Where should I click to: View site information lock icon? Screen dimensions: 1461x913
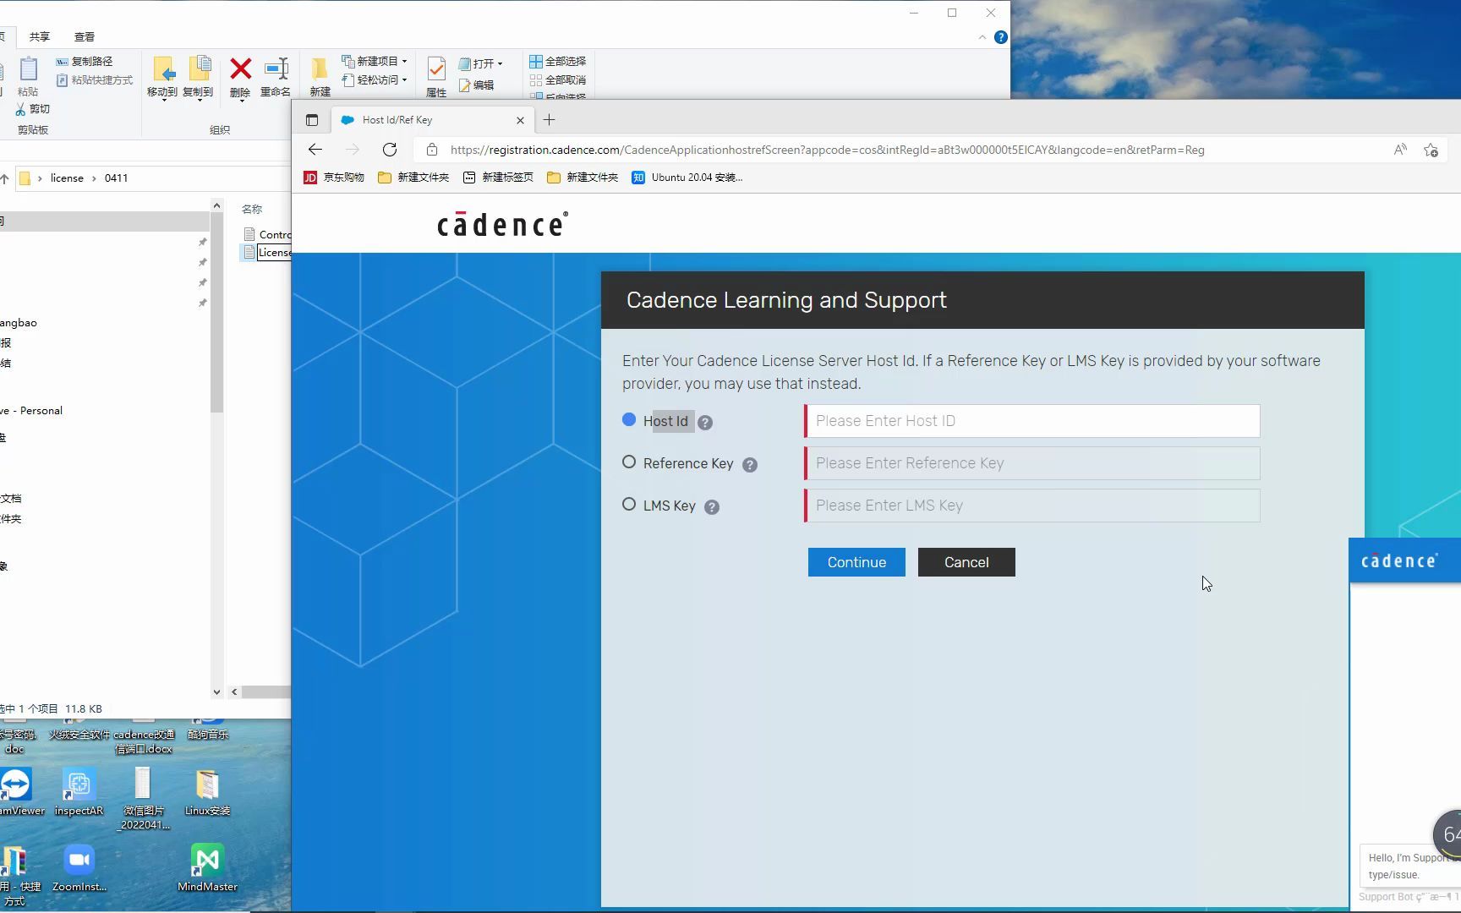tap(432, 150)
